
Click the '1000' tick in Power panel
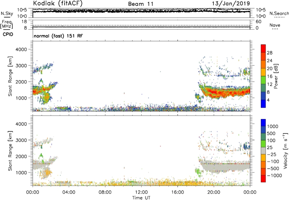pos(21,98)
